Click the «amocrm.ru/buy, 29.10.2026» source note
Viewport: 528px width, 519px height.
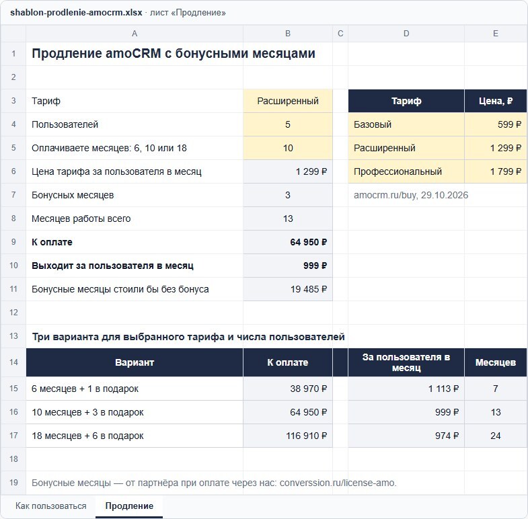pyautogui.click(x=411, y=195)
